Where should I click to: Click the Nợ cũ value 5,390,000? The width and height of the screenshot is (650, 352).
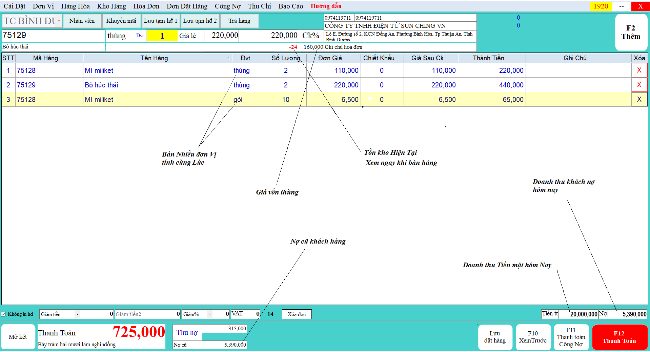[224, 345]
